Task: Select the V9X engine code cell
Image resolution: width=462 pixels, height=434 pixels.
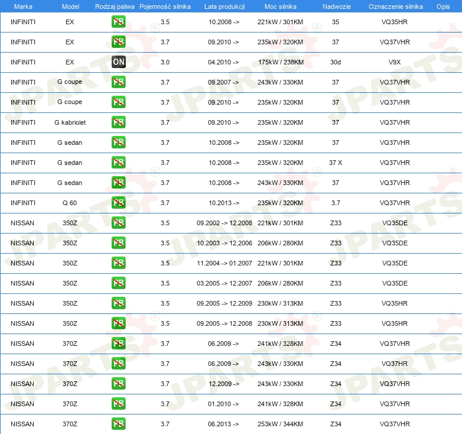Action: point(395,62)
